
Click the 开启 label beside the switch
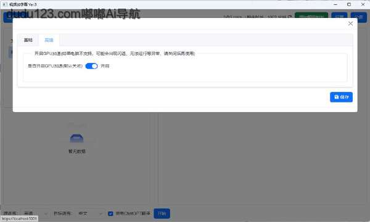[x=105, y=66]
